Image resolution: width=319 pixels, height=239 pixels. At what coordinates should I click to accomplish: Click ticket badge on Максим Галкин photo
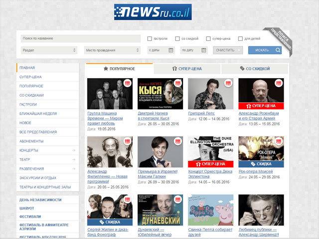click(x=178, y=141)
